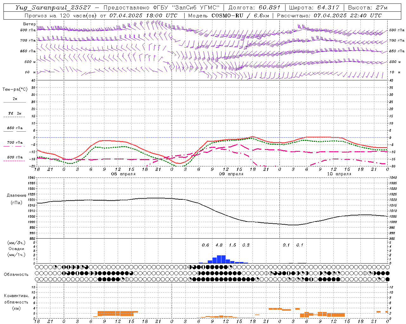Click the forecast start time 07.04.2025 18:00 UTC
The height and width of the screenshot is (324, 406).
point(143,16)
